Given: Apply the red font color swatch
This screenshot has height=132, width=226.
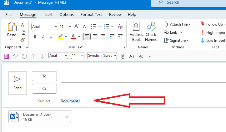Looking at the screenshot, I should [x=73, y=36].
